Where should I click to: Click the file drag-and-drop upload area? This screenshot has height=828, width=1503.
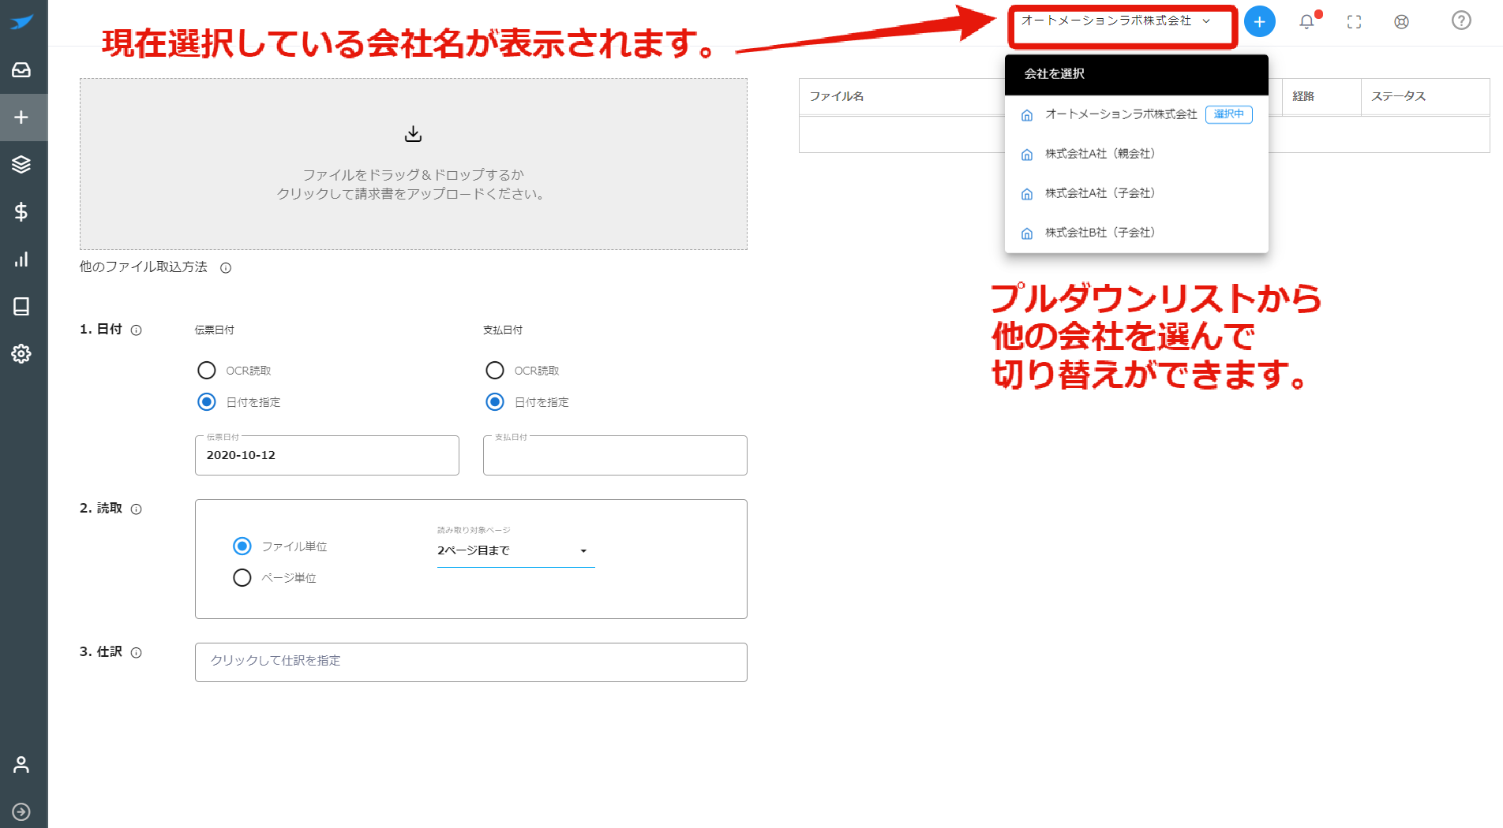click(413, 164)
